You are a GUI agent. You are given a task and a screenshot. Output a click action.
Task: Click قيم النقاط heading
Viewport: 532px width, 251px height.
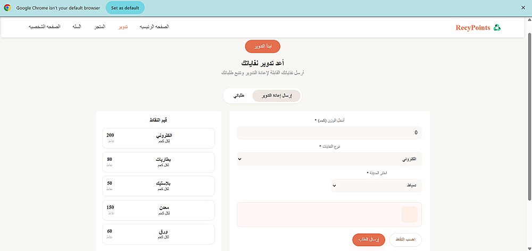pos(159,120)
